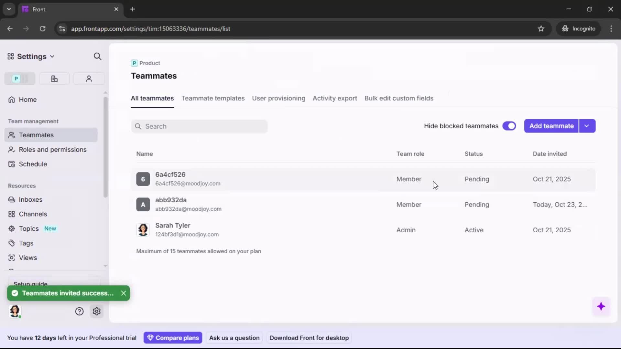
Task: Close the teammates invited success notification
Action: tap(123, 293)
